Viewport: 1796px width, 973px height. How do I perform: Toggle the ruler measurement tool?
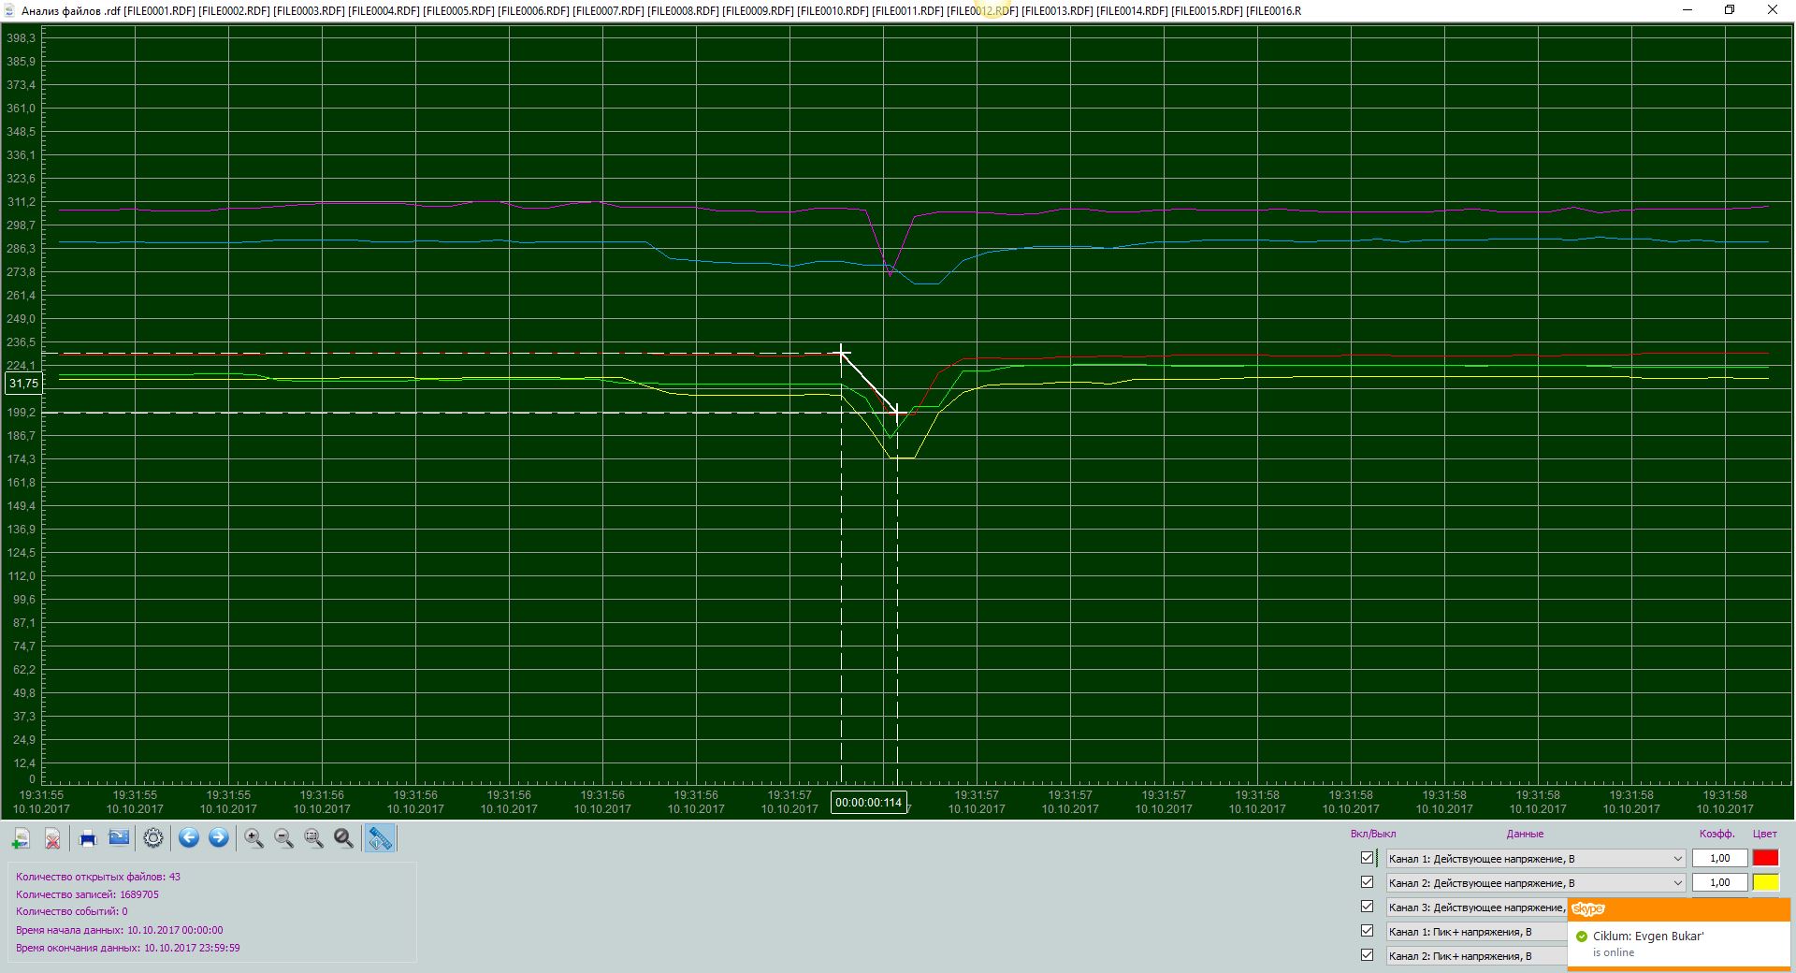[x=380, y=838]
